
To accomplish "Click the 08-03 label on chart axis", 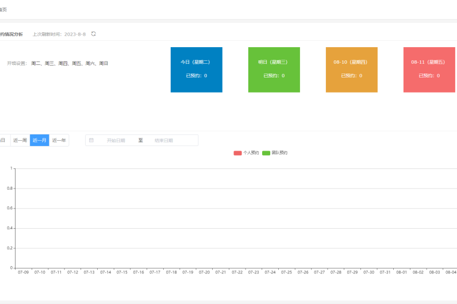I will 434,272.
